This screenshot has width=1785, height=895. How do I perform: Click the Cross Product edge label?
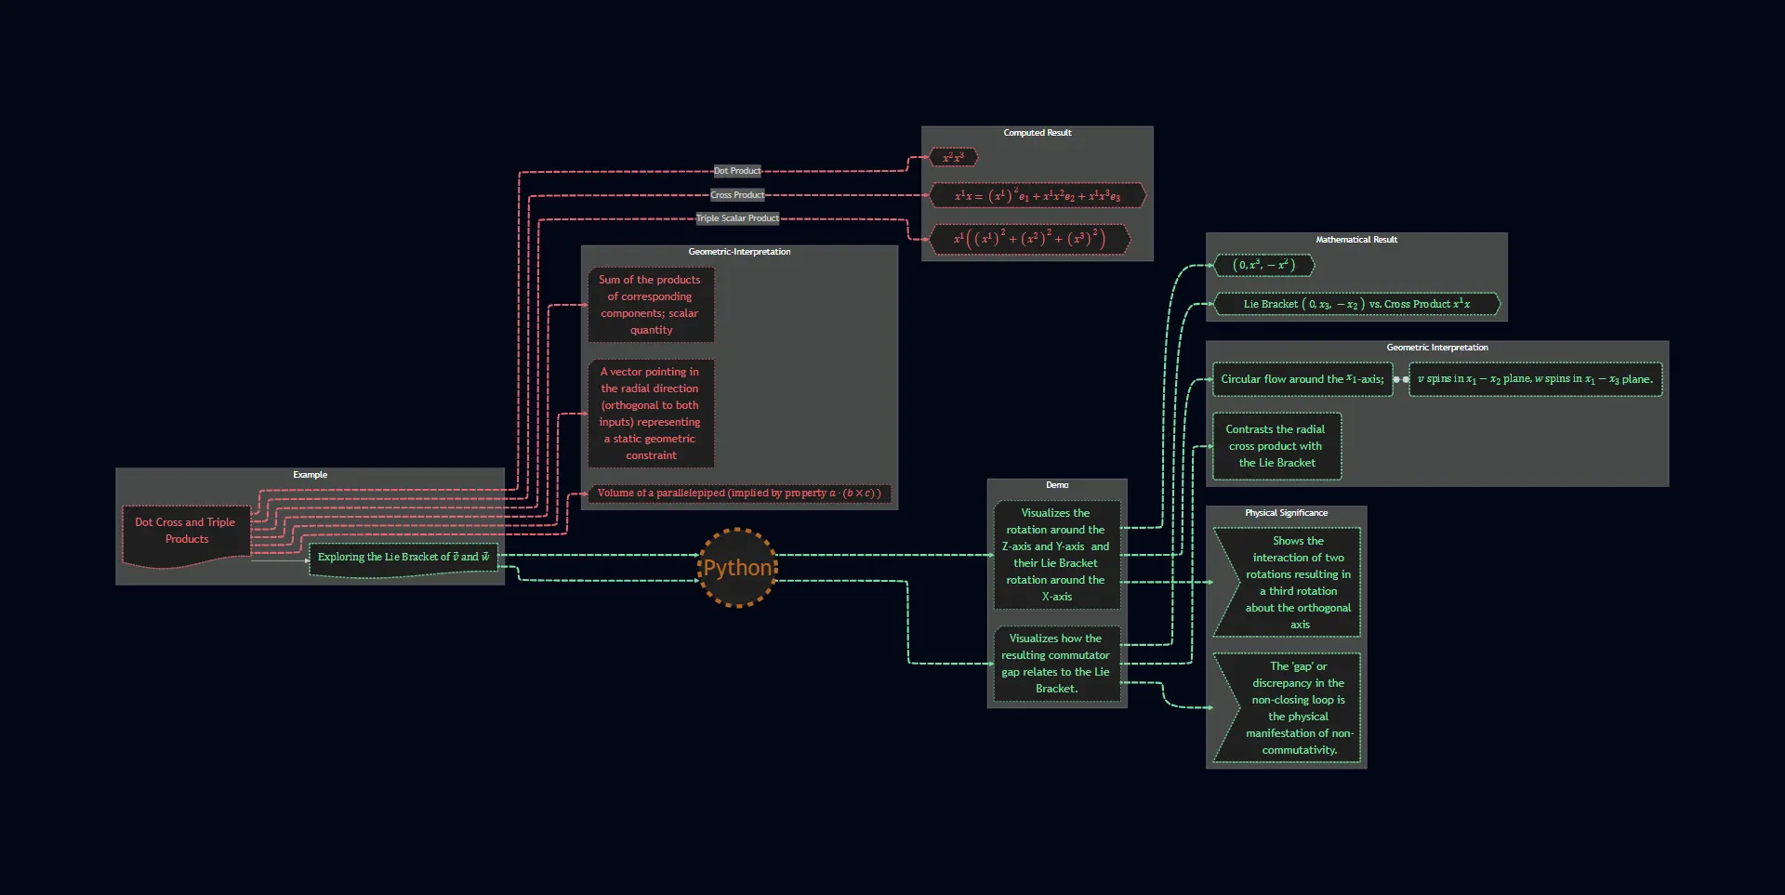(736, 195)
